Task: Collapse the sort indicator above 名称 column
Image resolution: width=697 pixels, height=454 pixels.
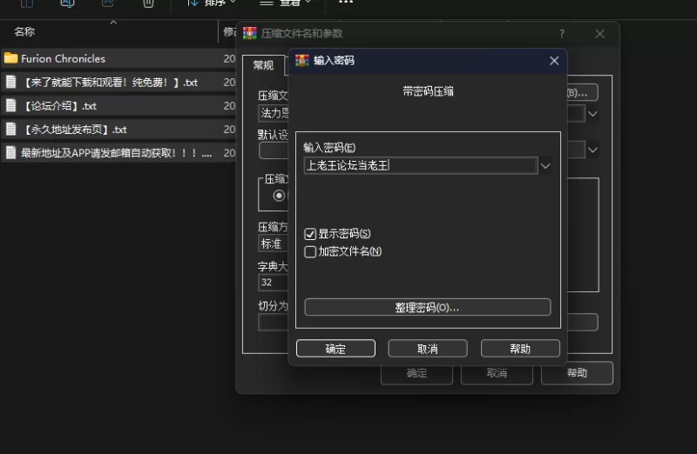Action: pos(113,23)
